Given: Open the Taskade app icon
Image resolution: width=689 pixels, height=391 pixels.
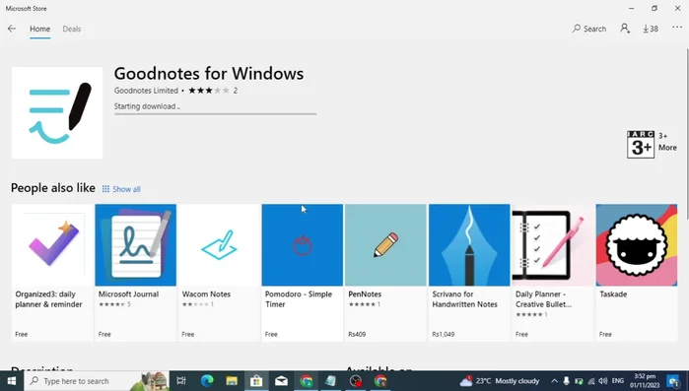Looking at the screenshot, I should [x=637, y=245].
